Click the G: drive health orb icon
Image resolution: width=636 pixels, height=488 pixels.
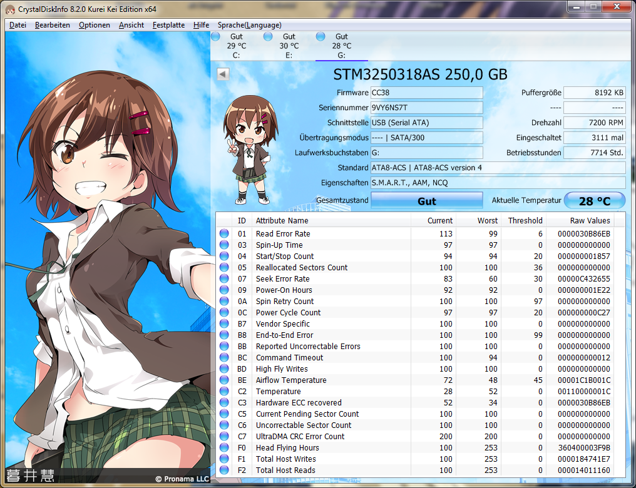pos(321,36)
